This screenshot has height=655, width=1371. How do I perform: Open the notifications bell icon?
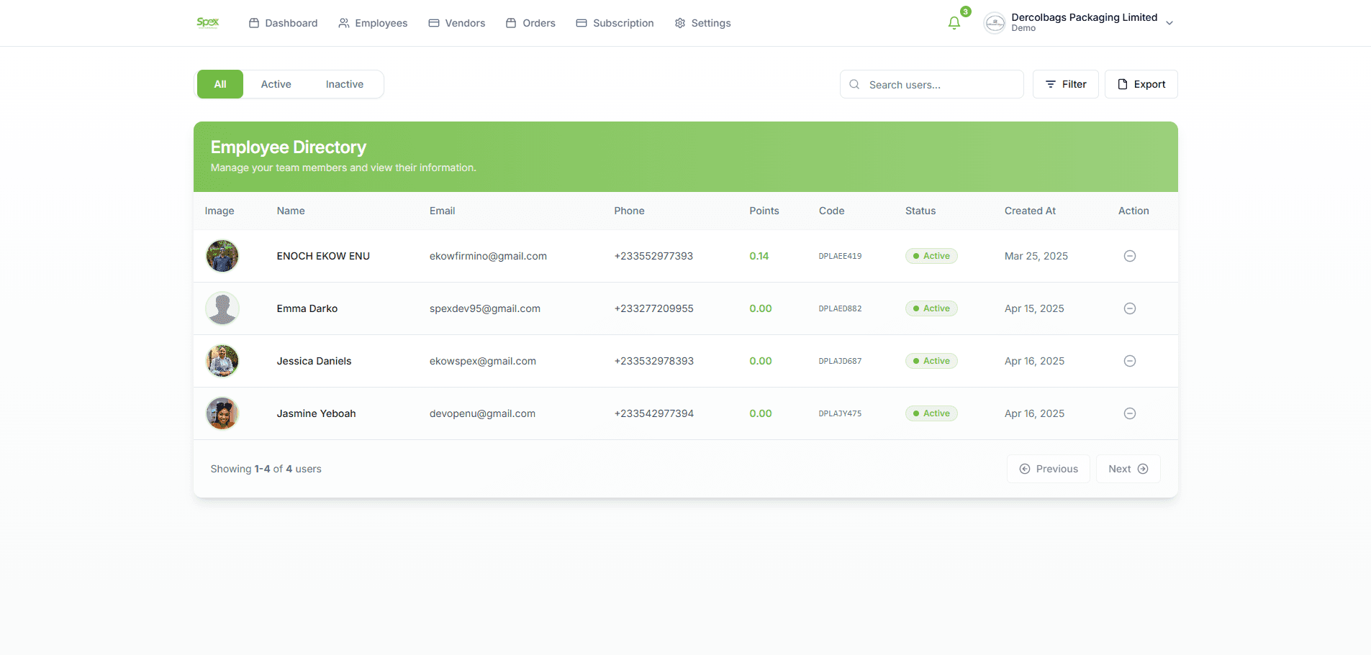[954, 23]
